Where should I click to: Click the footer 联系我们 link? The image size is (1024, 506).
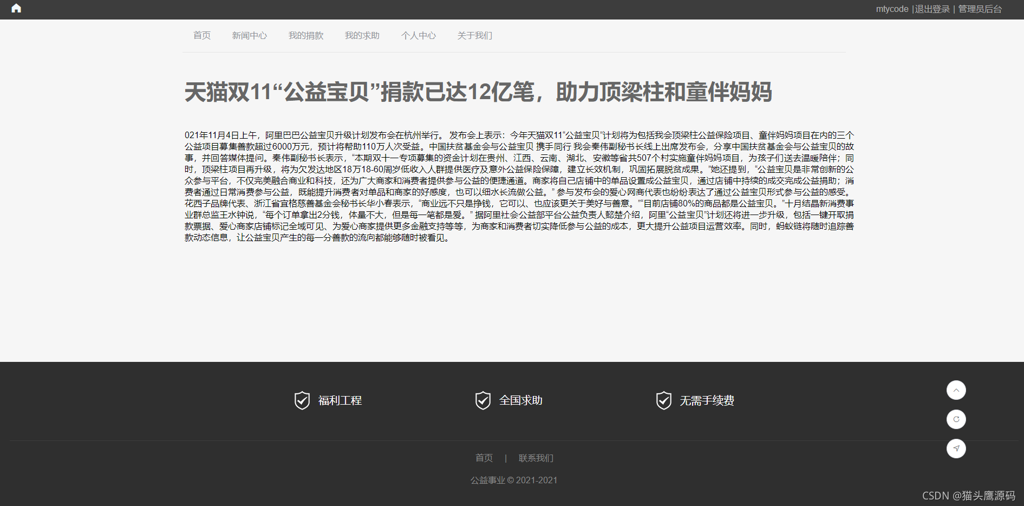536,458
